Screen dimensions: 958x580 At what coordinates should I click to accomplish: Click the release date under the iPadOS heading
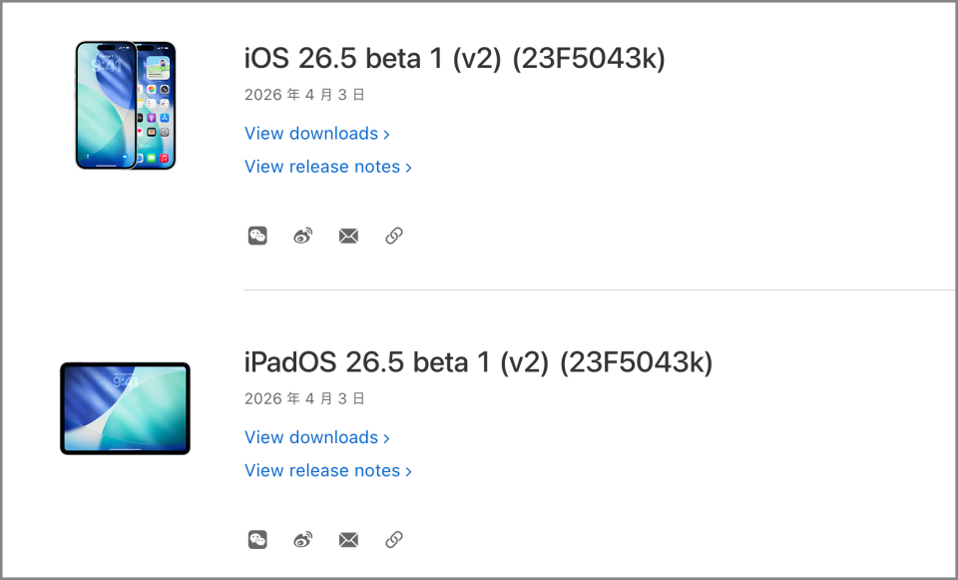pos(304,399)
